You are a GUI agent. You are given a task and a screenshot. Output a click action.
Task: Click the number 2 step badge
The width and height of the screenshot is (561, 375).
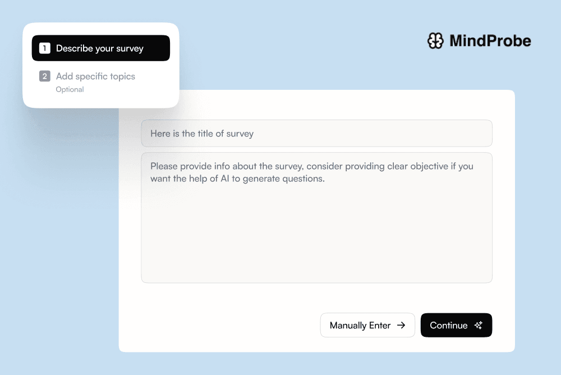[x=45, y=76]
